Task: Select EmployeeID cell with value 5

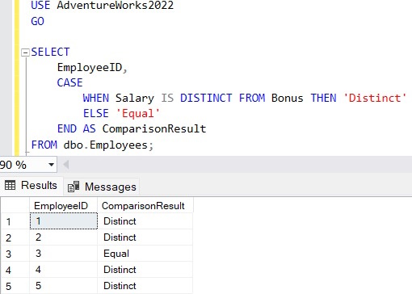Action: [64, 286]
